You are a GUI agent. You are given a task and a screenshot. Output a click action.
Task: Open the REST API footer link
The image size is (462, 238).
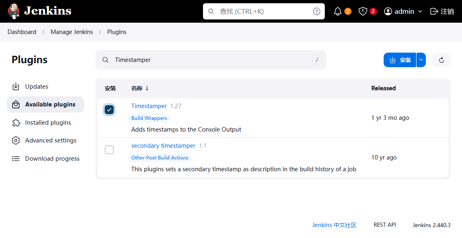(x=385, y=225)
